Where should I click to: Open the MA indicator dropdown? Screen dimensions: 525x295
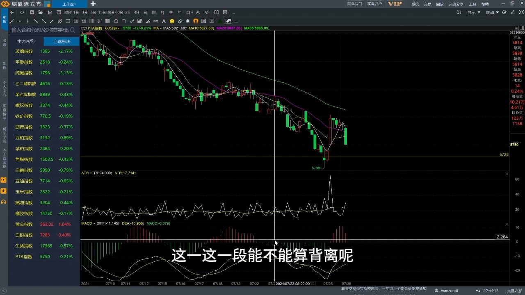click(x=157, y=28)
